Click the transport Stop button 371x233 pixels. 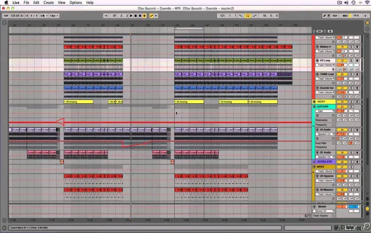pos(135,16)
